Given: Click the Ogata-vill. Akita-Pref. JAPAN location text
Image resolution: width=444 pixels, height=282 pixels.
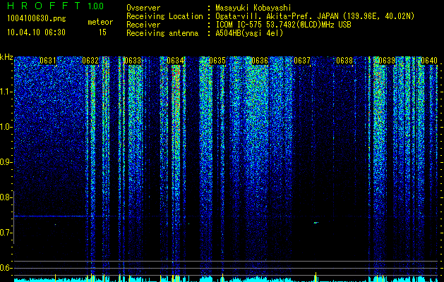Looking at the screenshot, I should 315,16.
